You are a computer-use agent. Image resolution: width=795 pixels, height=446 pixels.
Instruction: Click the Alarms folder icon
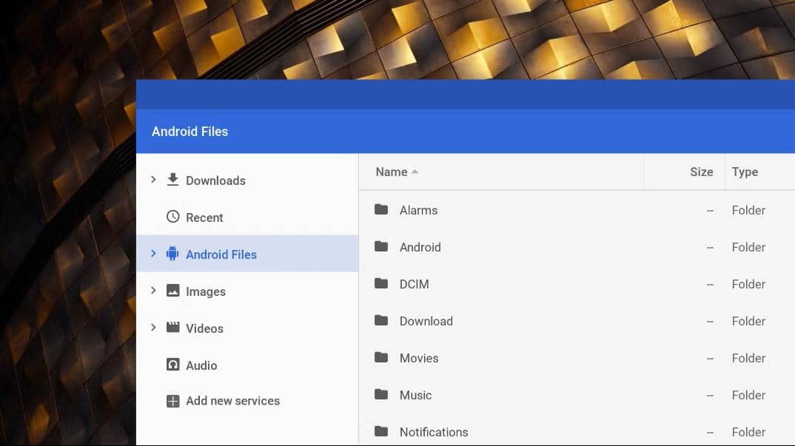tap(380, 210)
